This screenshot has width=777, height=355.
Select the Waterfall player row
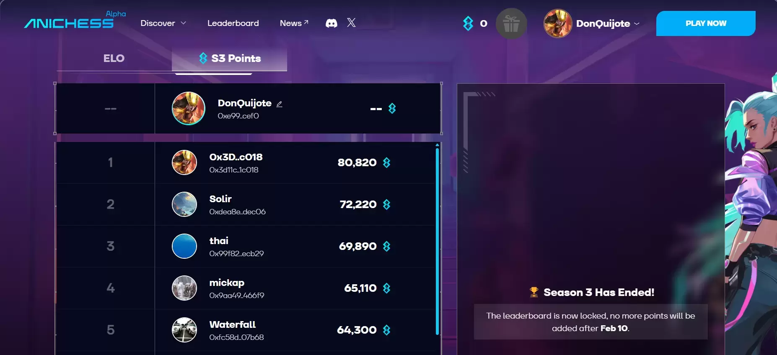tap(246, 330)
